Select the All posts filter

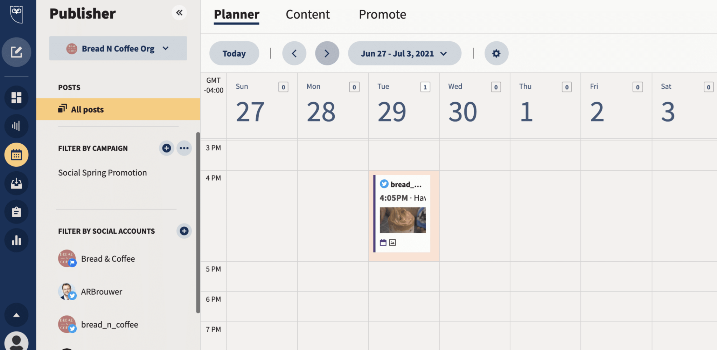87,109
